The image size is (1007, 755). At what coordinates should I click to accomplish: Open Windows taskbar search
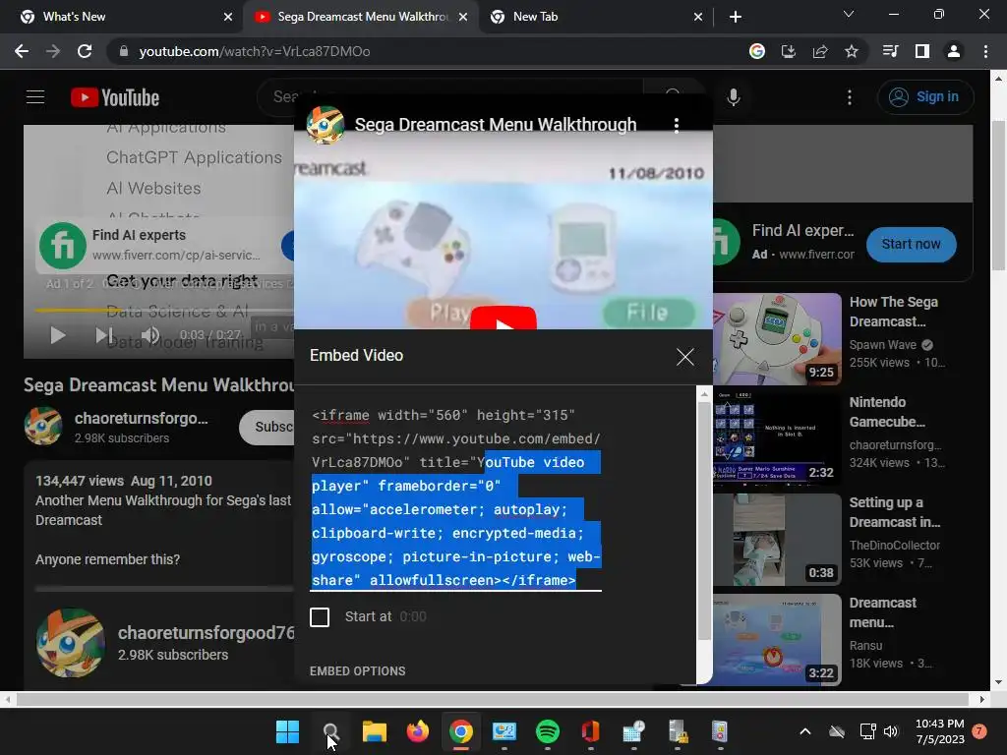pos(330,731)
